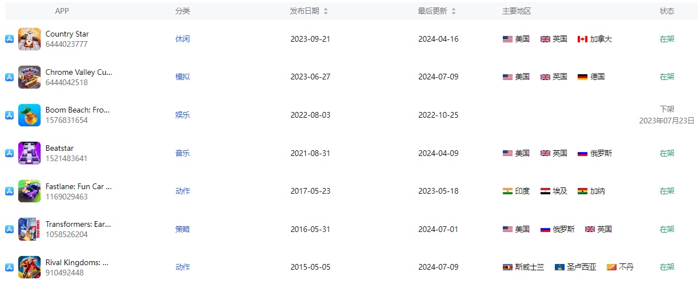Screen dimensions: 700x288
Task: Select the 音乐 category link
Action: pos(182,153)
